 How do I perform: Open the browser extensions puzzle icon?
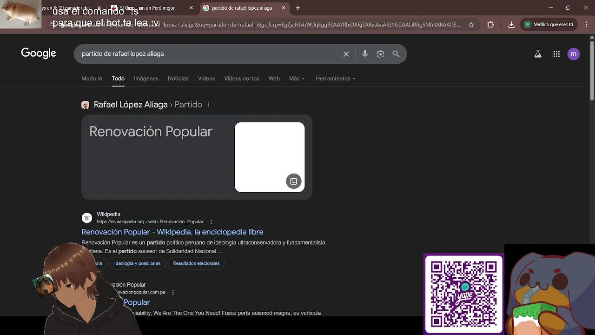pyautogui.click(x=490, y=25)
